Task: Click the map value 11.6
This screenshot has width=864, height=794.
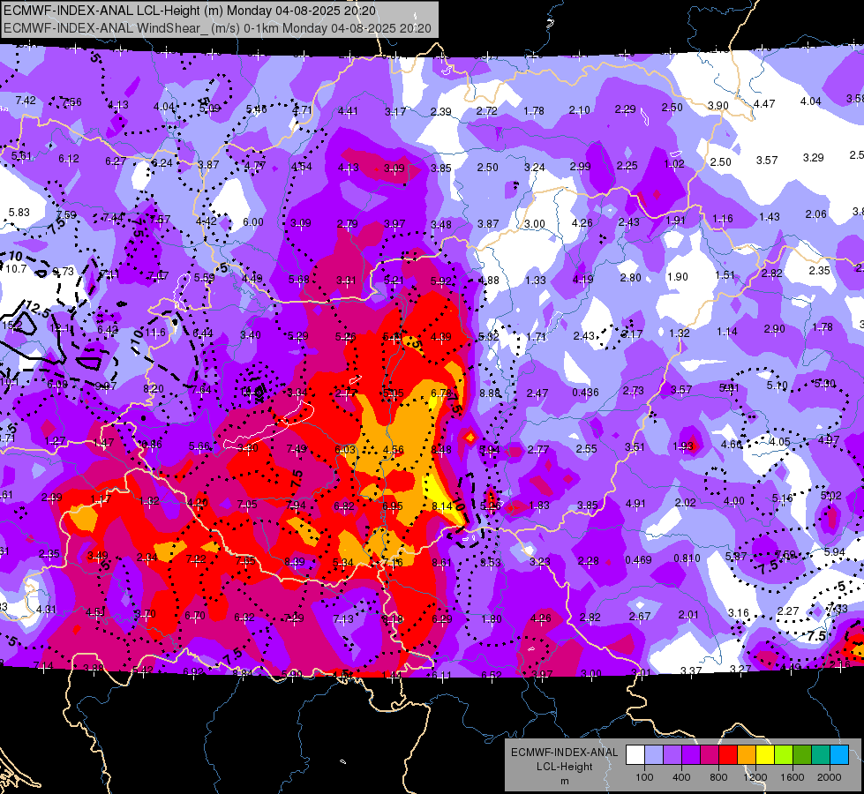Action: click(155, 333)
